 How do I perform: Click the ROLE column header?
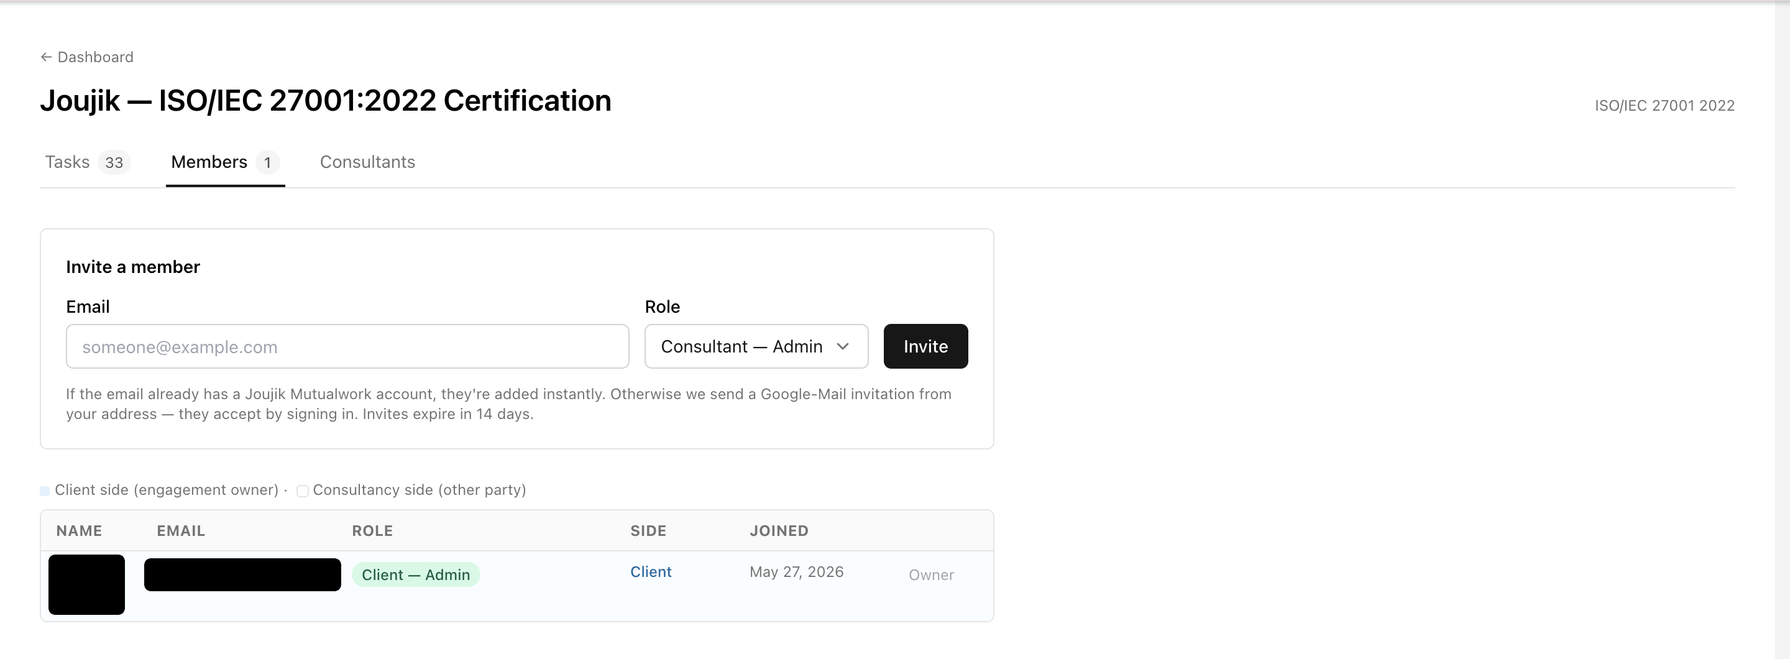pyautogui.click(x=372, y=531)
